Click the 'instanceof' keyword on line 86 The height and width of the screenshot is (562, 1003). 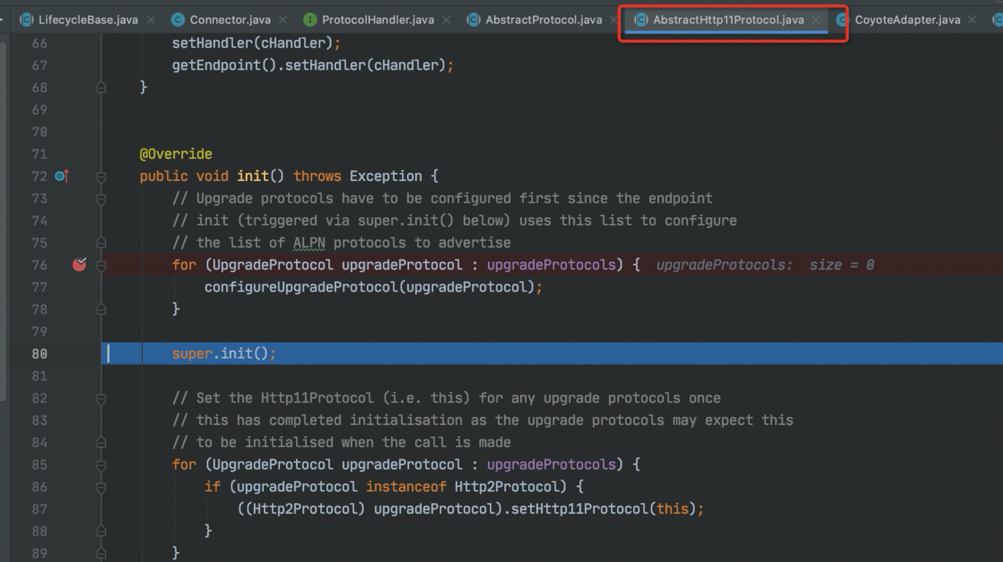[406, 487]
